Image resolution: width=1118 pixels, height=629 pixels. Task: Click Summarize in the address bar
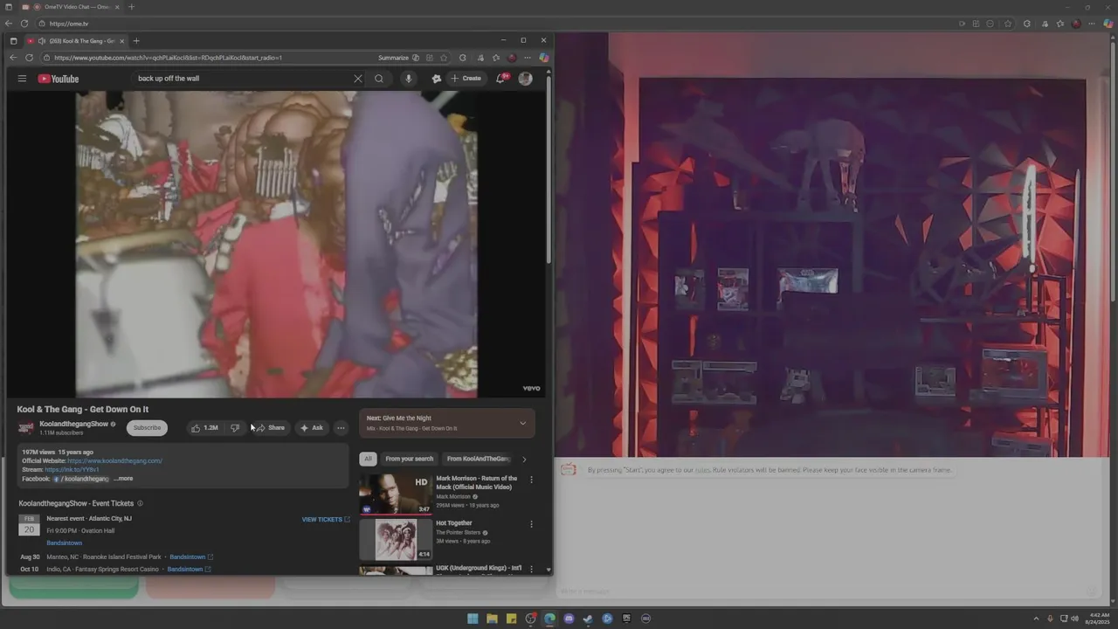point(398,58)
